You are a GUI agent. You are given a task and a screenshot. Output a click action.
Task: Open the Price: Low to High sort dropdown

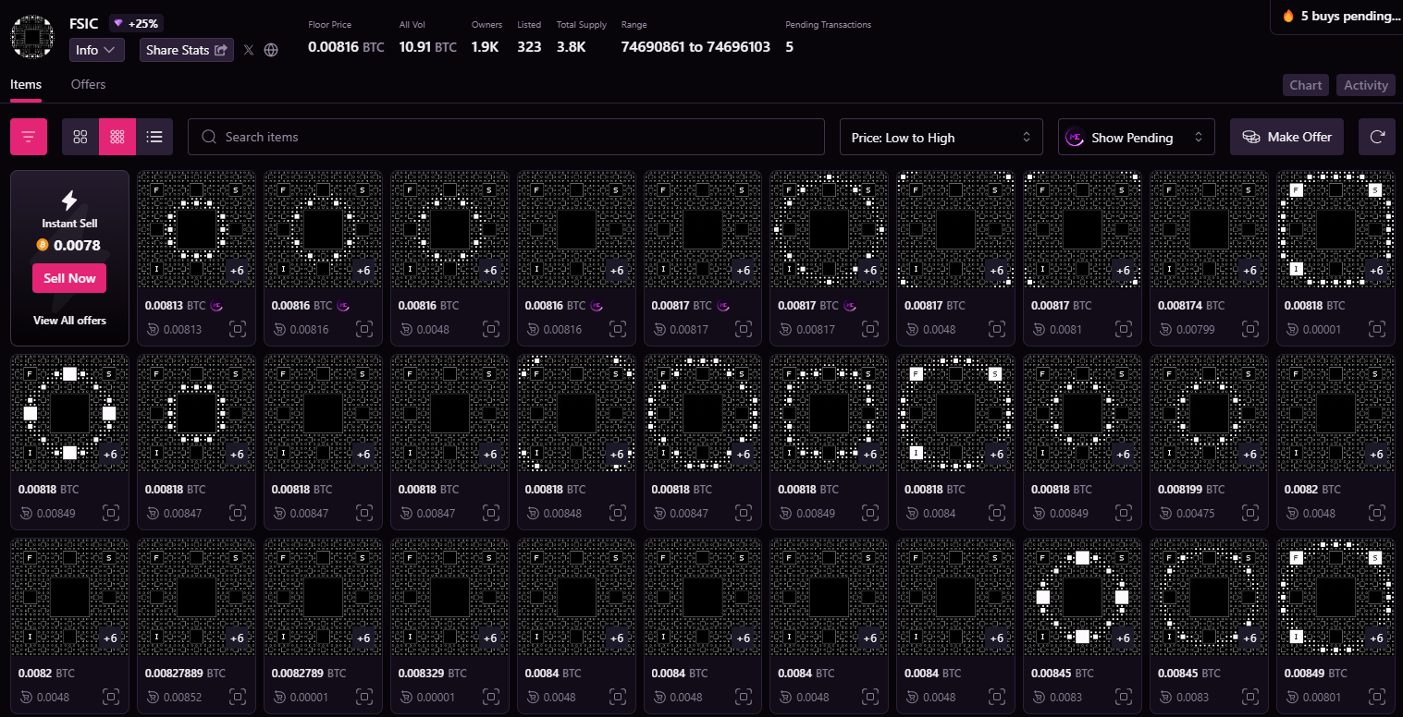tap(941, 137)
